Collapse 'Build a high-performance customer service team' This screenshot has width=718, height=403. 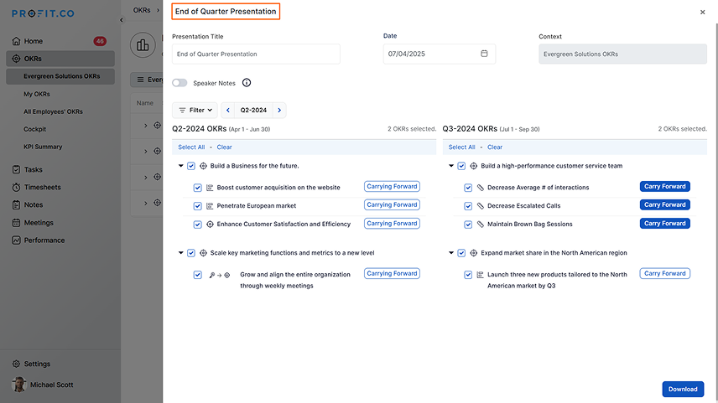tap(451, 166)
